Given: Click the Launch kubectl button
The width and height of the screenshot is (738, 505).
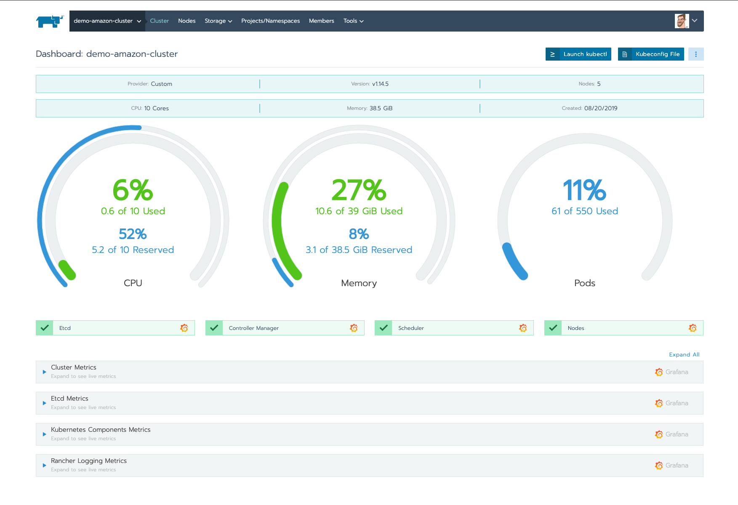Looking at the screenshot, I should [578, 54].
